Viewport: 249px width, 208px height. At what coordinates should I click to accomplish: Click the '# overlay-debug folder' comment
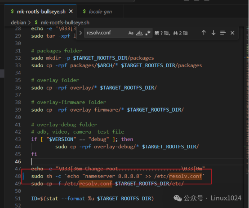64,125
